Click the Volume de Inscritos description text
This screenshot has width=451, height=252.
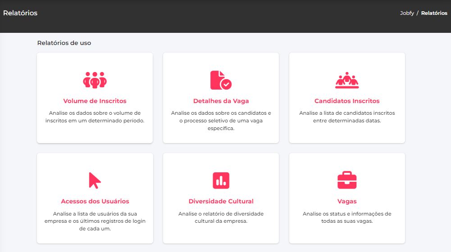coord(95,117)
